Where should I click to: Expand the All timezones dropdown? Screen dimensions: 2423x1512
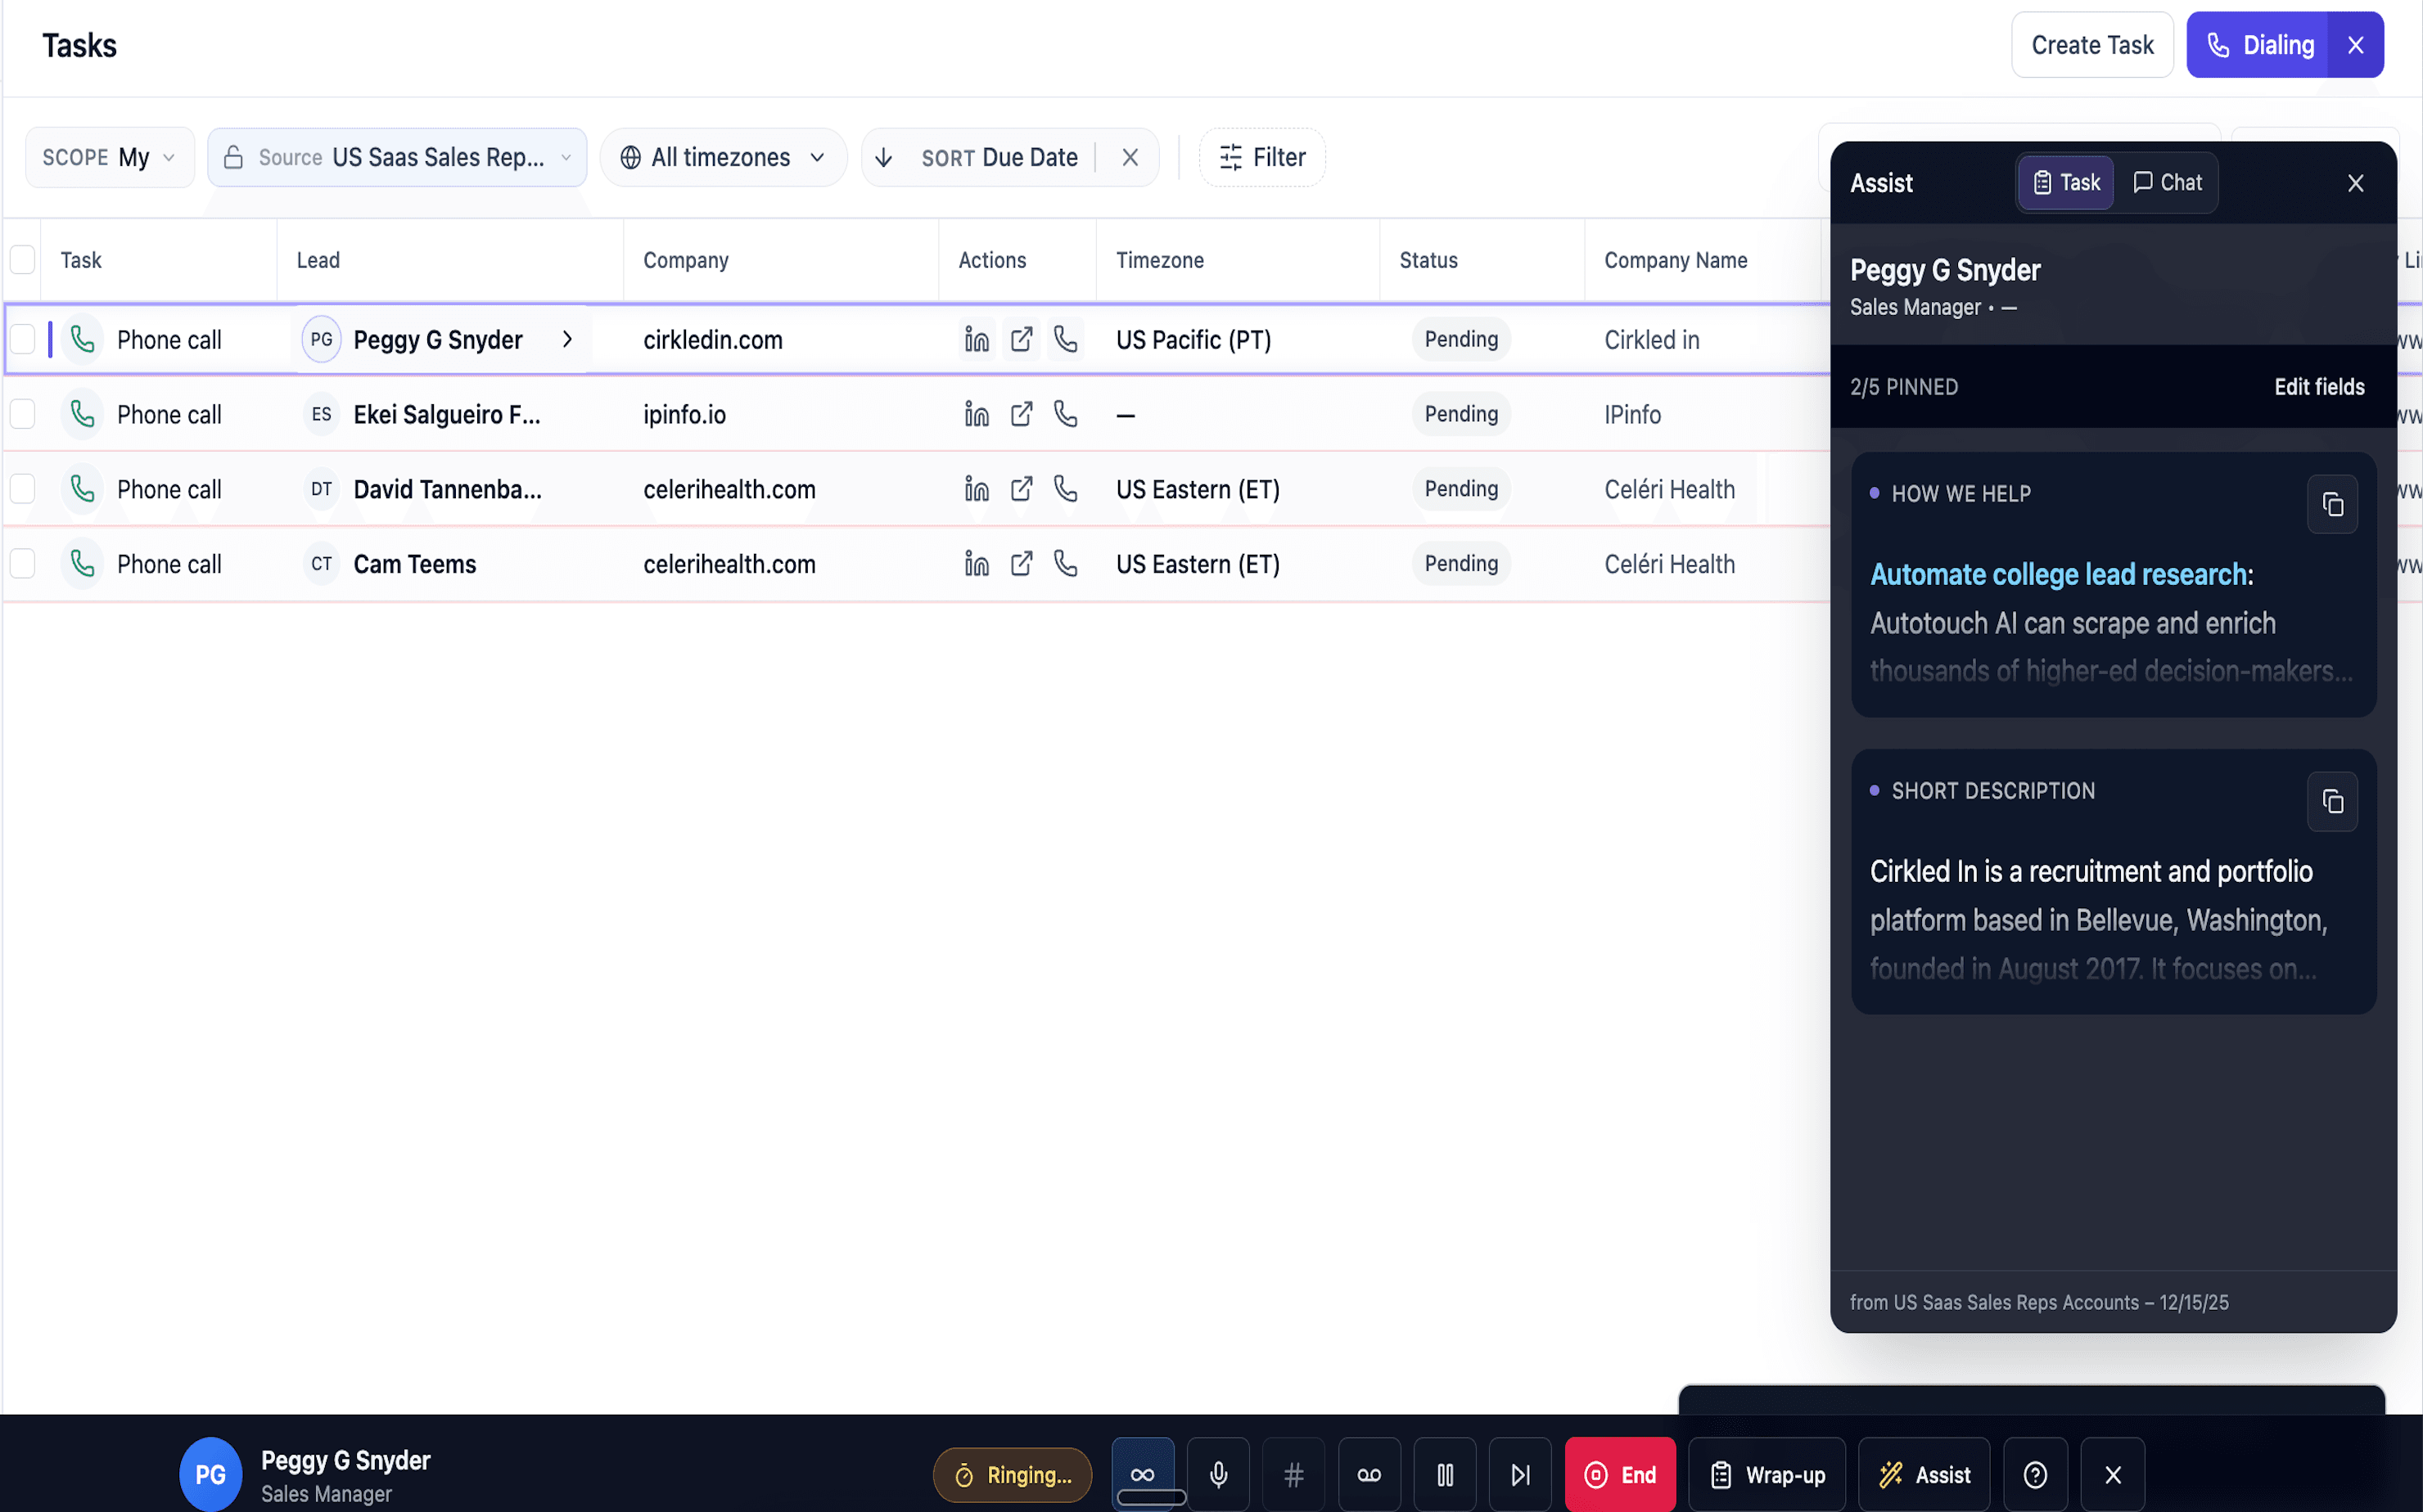pyautogui.click(x=722, y=157)
